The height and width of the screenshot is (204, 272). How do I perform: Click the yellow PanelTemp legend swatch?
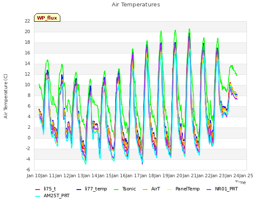(170, 190)
